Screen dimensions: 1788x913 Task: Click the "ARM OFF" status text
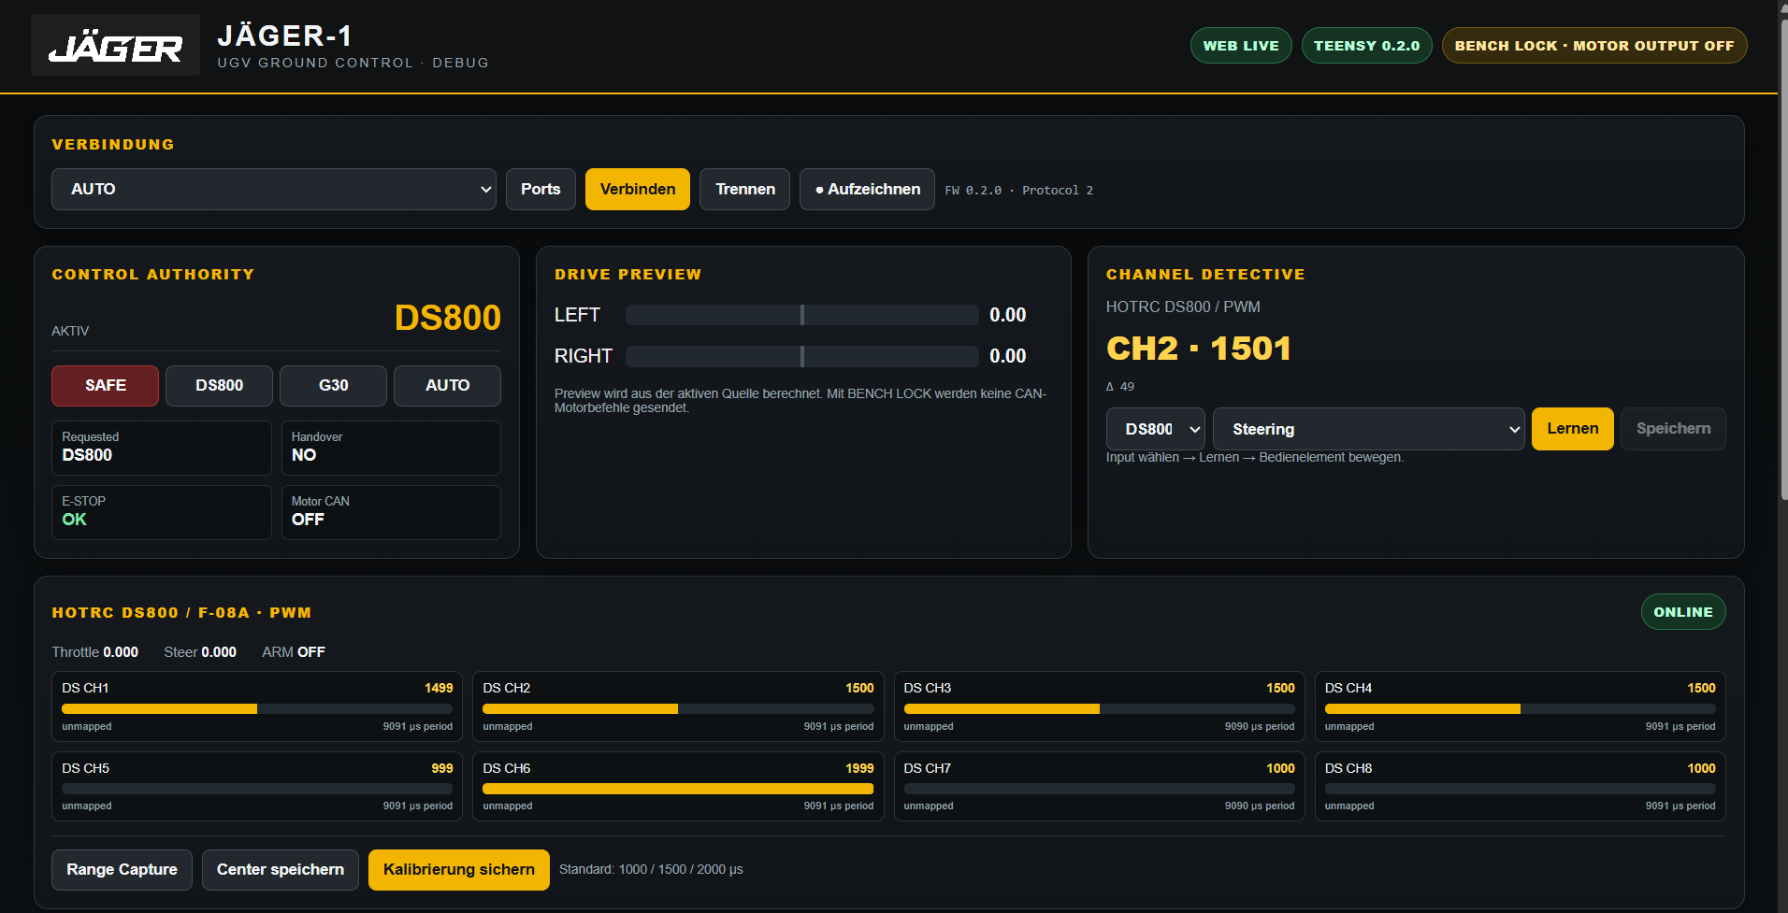pos(294,652)
